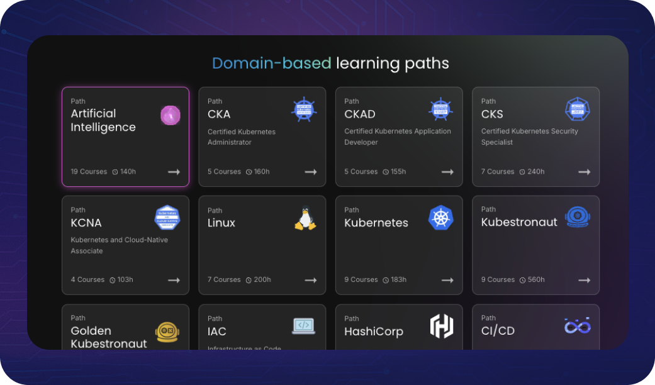Select the CKA path title
655x385 pixels.
(x=219, y=114)
